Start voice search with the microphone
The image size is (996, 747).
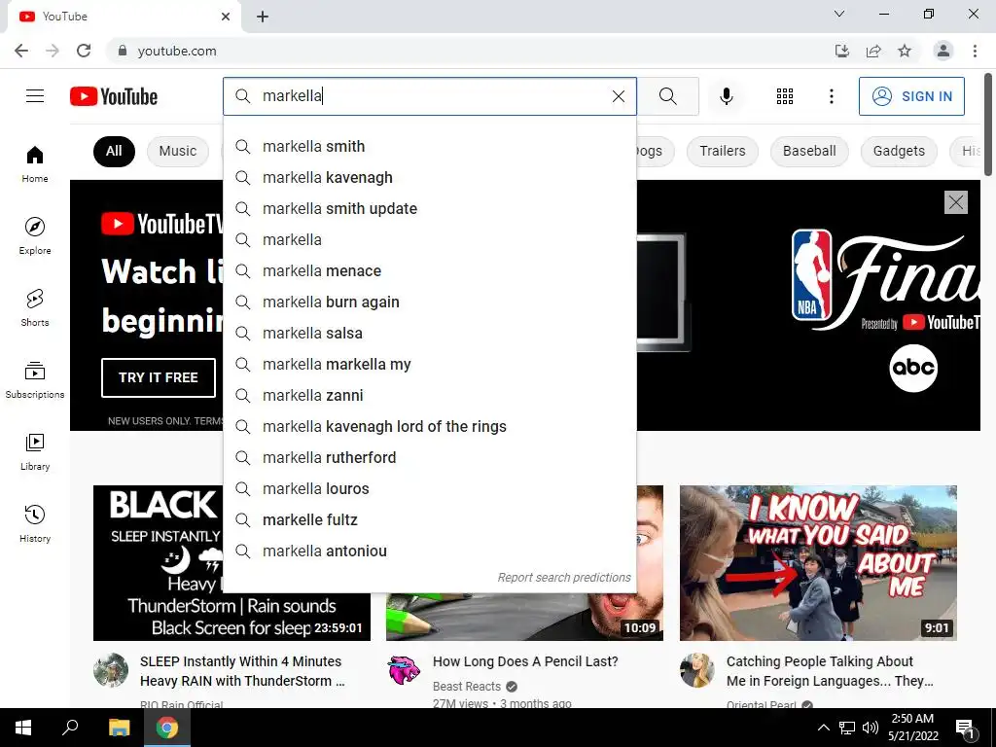pos(726,96)
